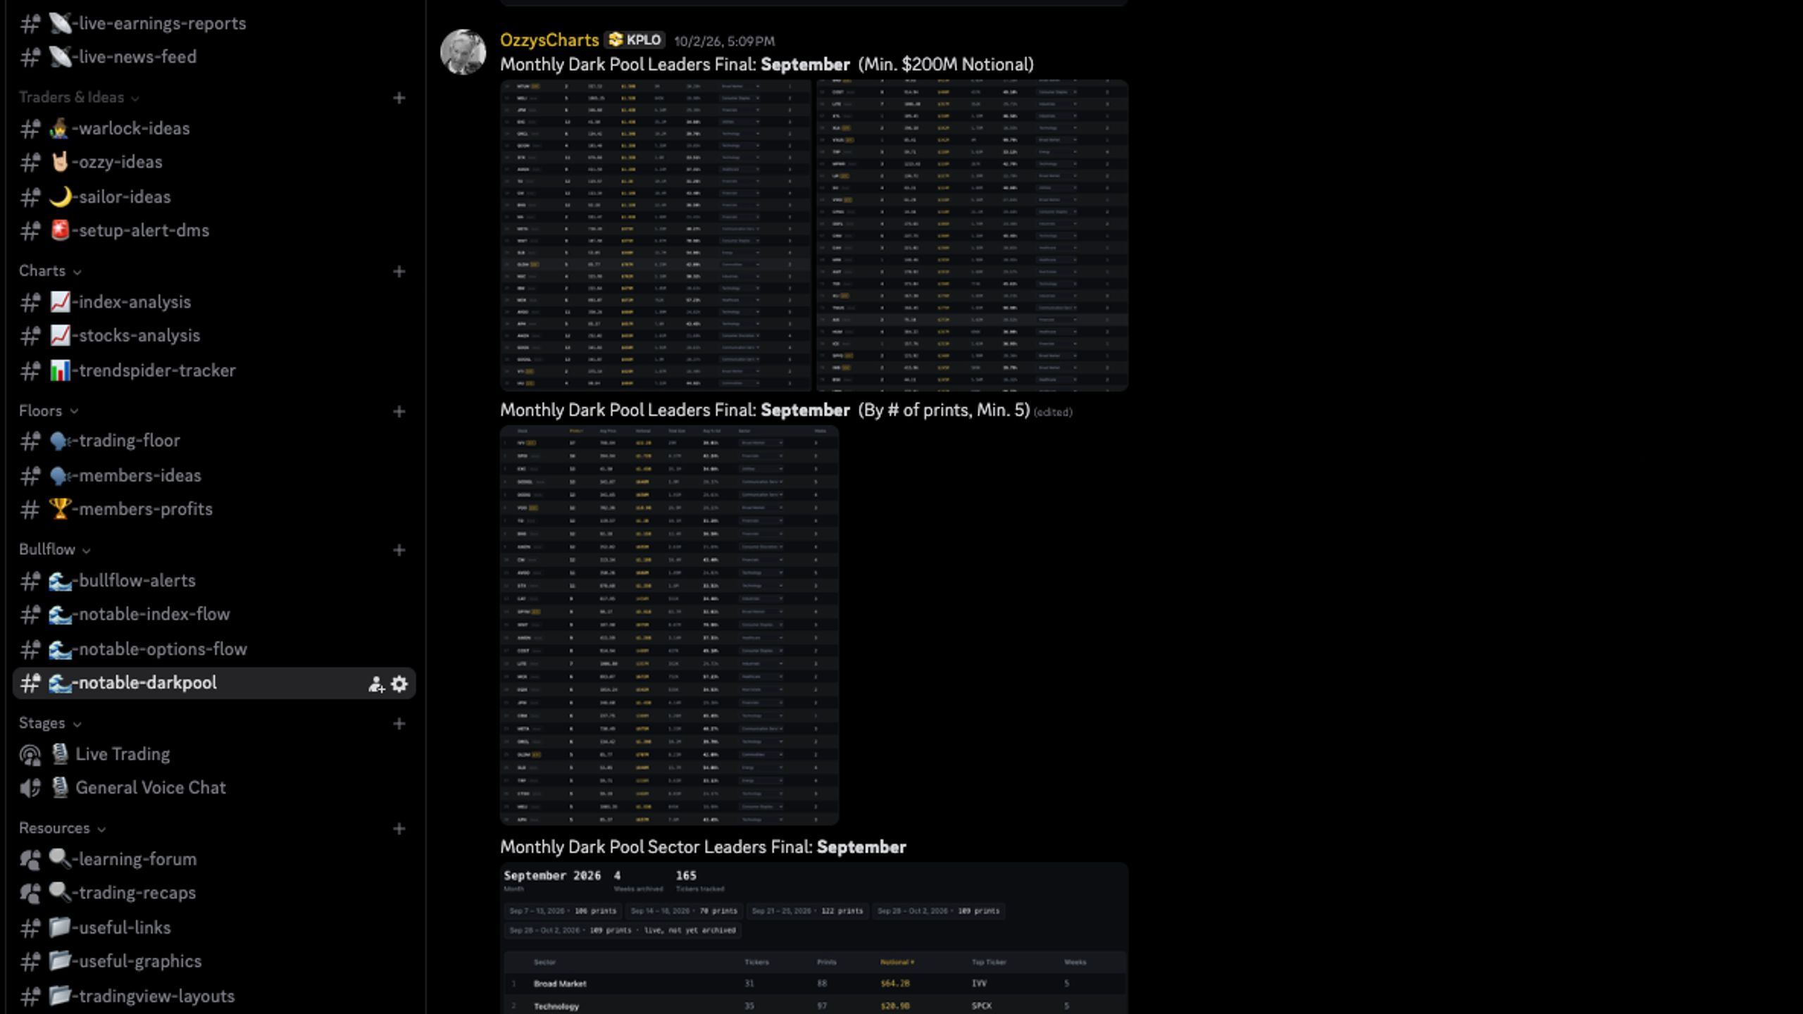Screen dimensions: 1803x1014
Task: Click plus icon next to Charts category
Action: pos(399,271)
